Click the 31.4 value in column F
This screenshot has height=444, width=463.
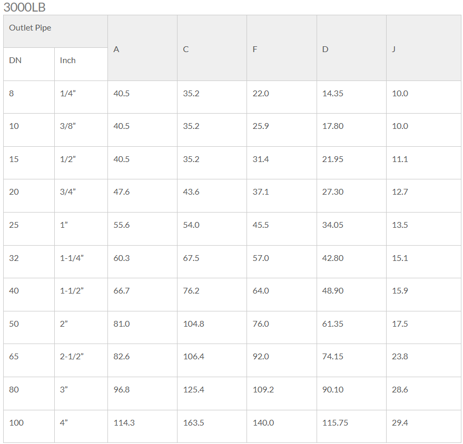(x=282, y=163)
